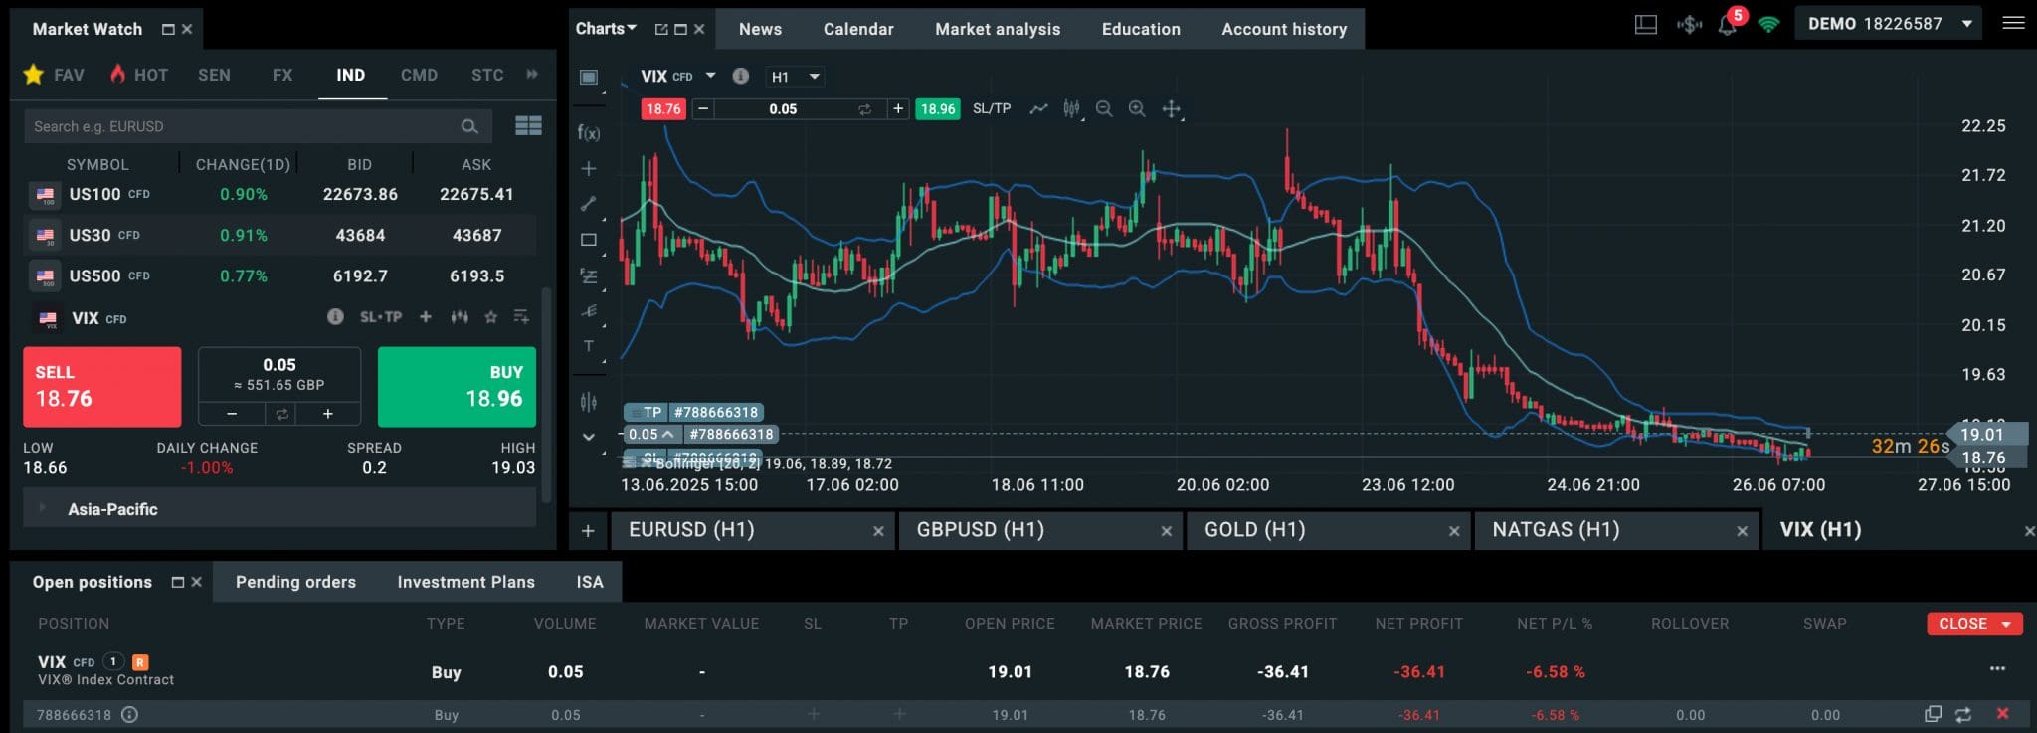2037x733 pixels.
Task: Click chart toolbar buy price 18.96
Action: tap(937, 109)
